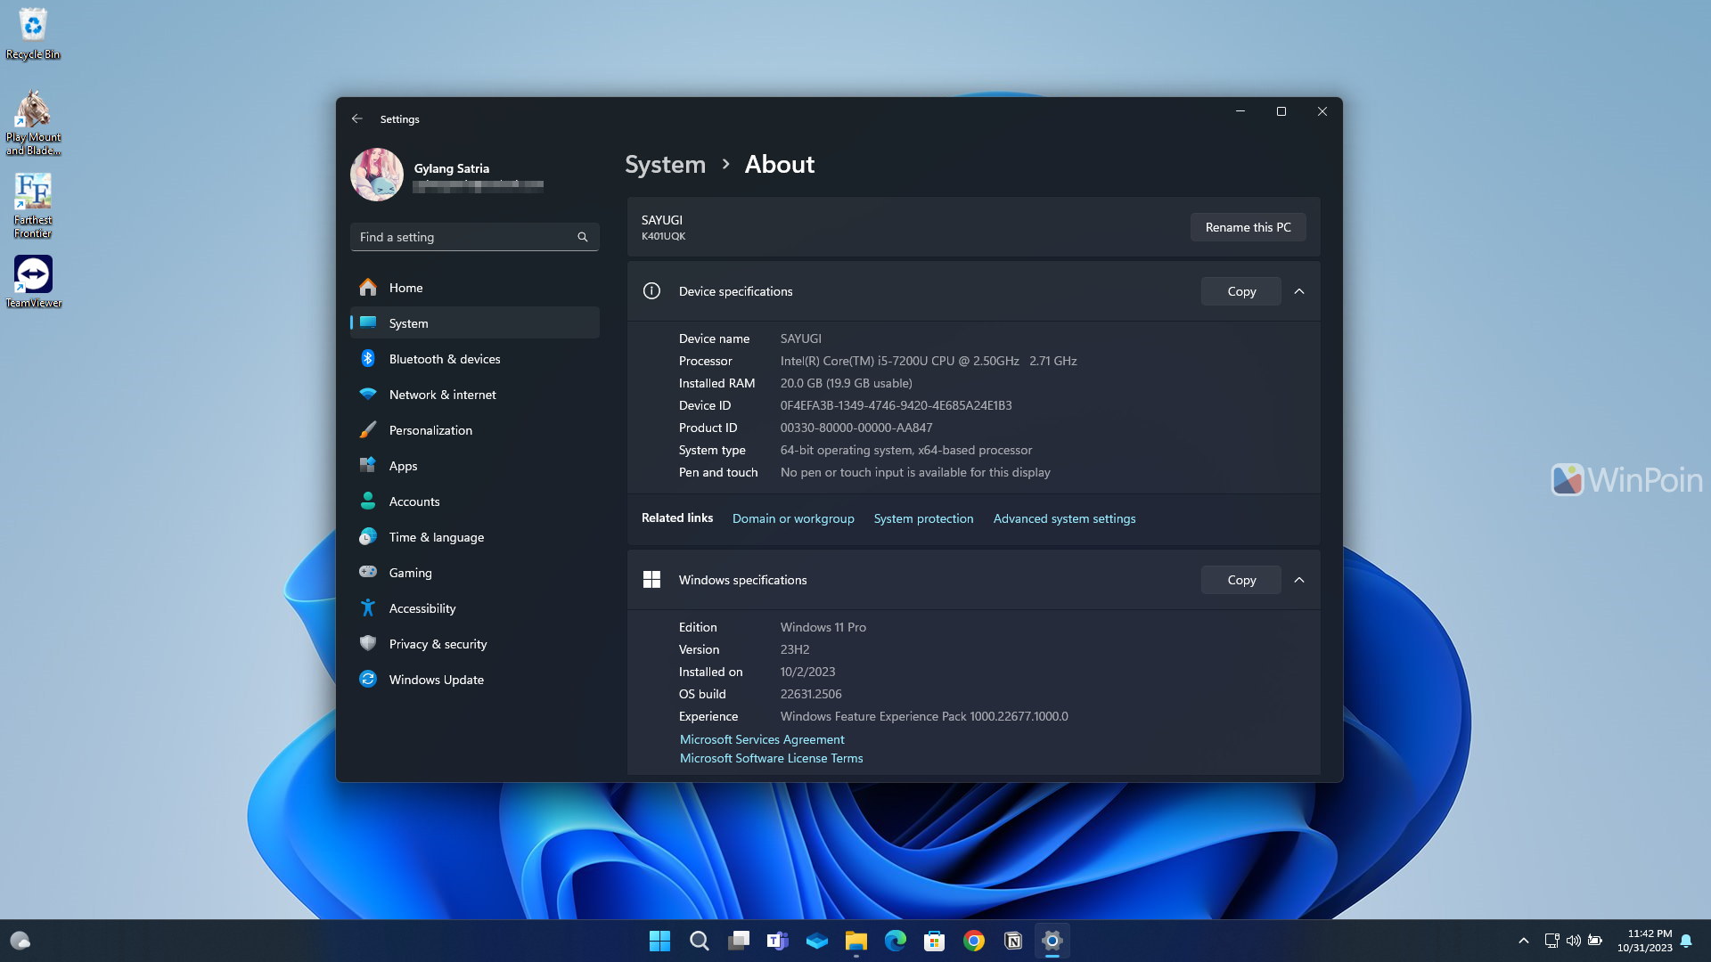Open Gaming settings
Screen dimensions: 1711x962
pos(410,573)
